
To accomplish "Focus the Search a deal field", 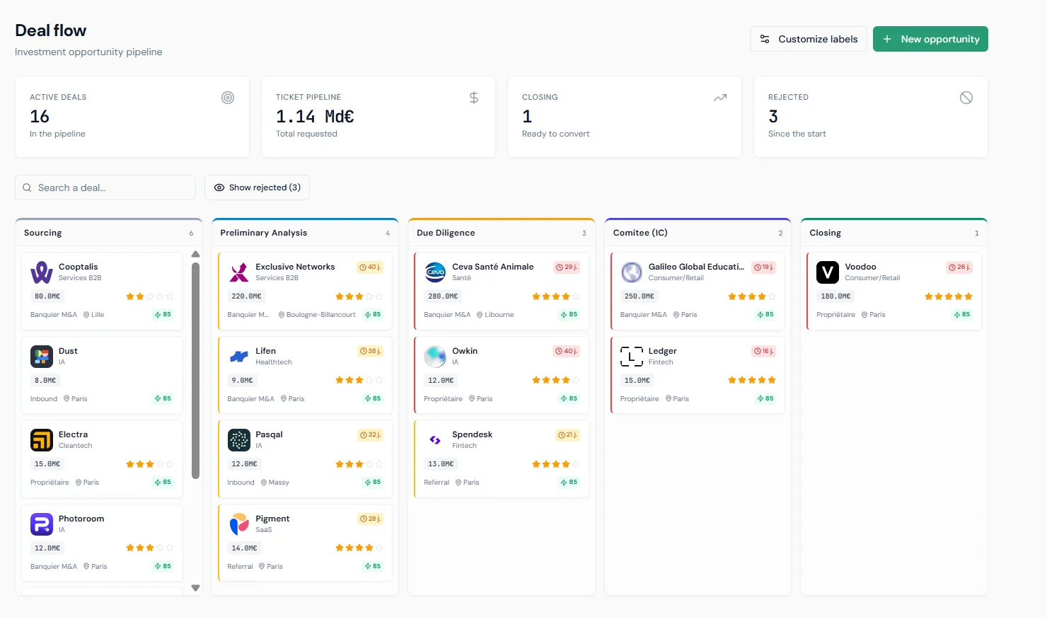I will pyautogui.click(x=105, y=188).
